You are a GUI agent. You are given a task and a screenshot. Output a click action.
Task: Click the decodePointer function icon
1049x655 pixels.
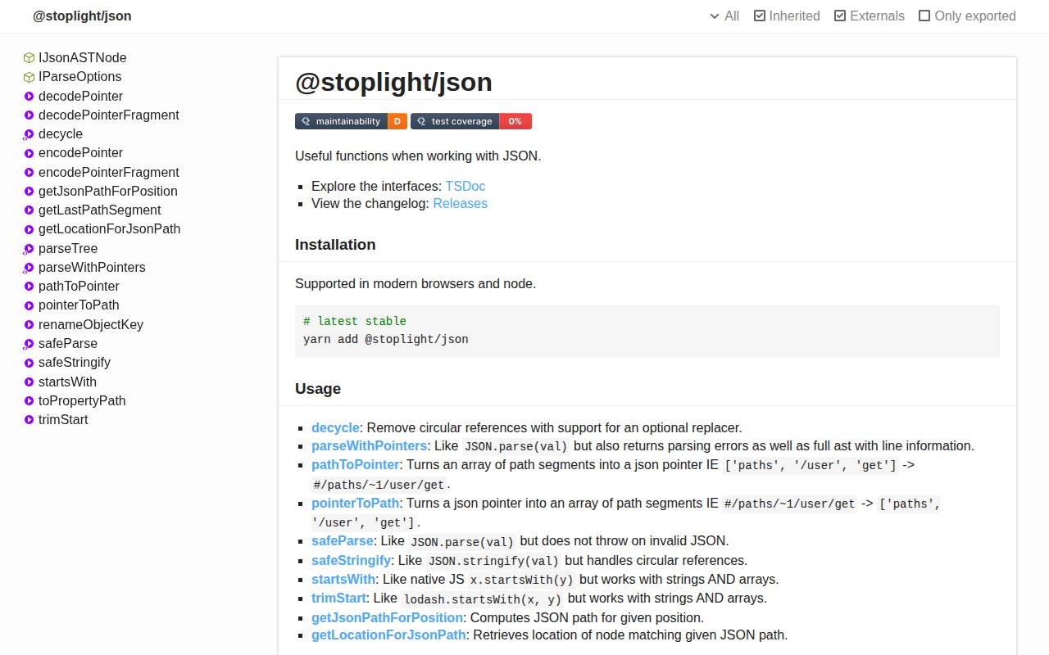click(x=29, y=97)
